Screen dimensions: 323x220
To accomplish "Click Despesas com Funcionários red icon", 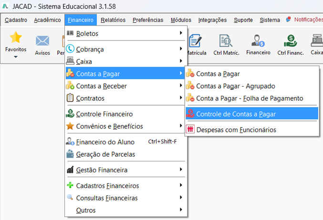I will point(190,130).
